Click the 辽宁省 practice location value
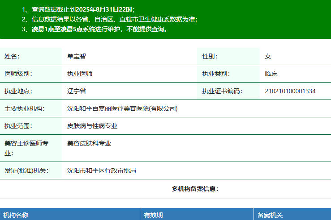Viewport: 331px width, 220px height. (x=76, y=91)
